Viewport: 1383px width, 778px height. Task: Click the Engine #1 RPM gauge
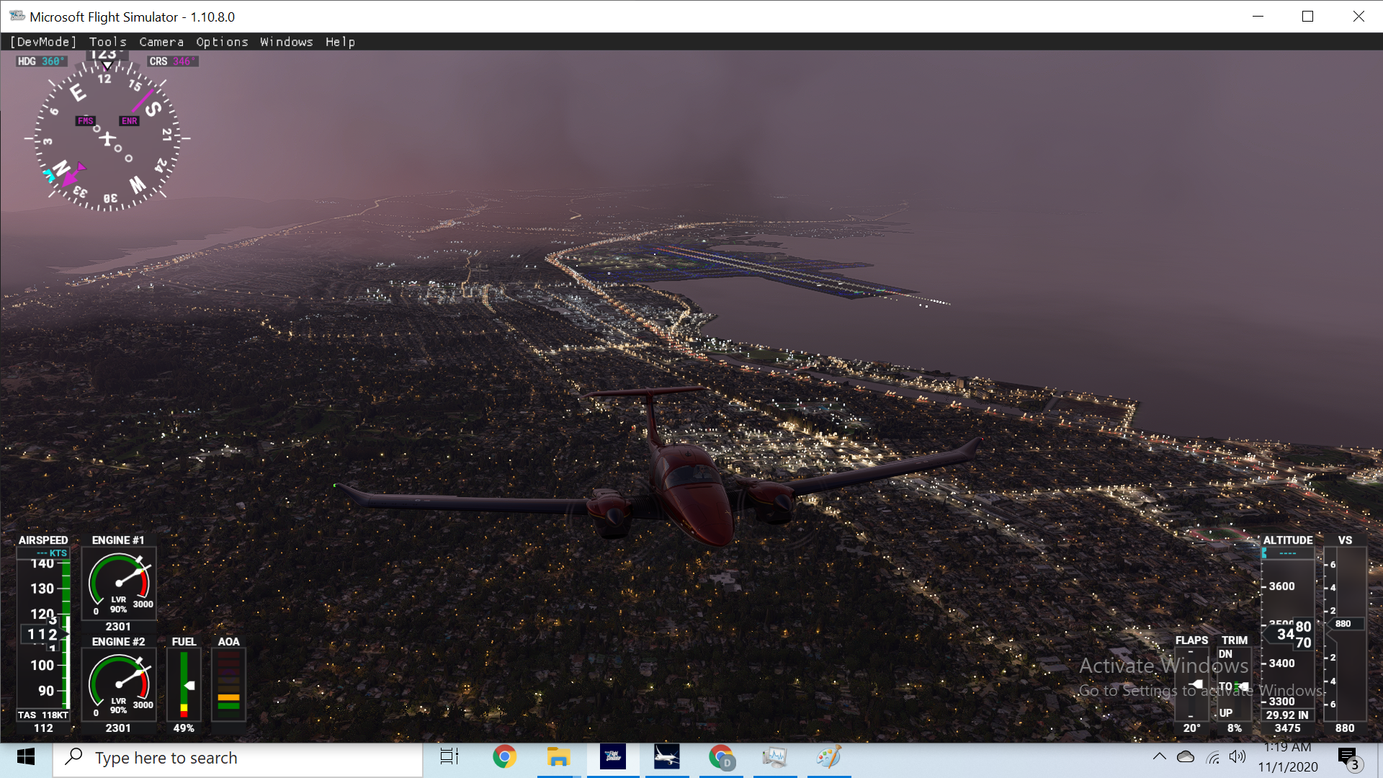point(119,583)
